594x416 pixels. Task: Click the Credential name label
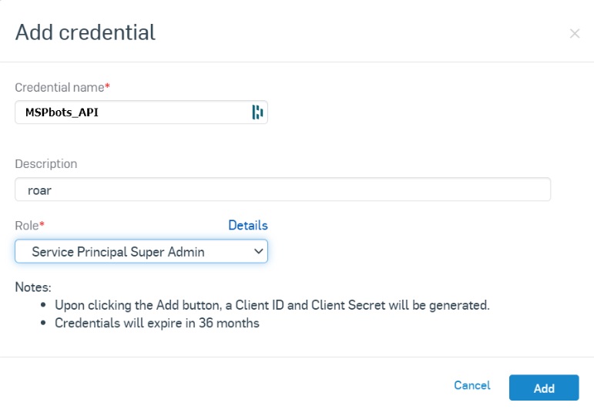59,87
